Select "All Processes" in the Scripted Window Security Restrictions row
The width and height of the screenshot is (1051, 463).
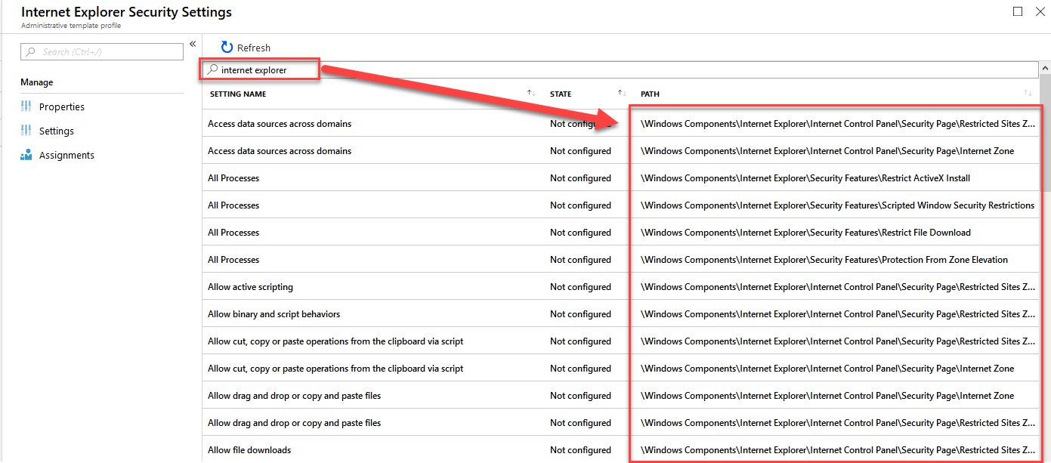click(233, 205)
